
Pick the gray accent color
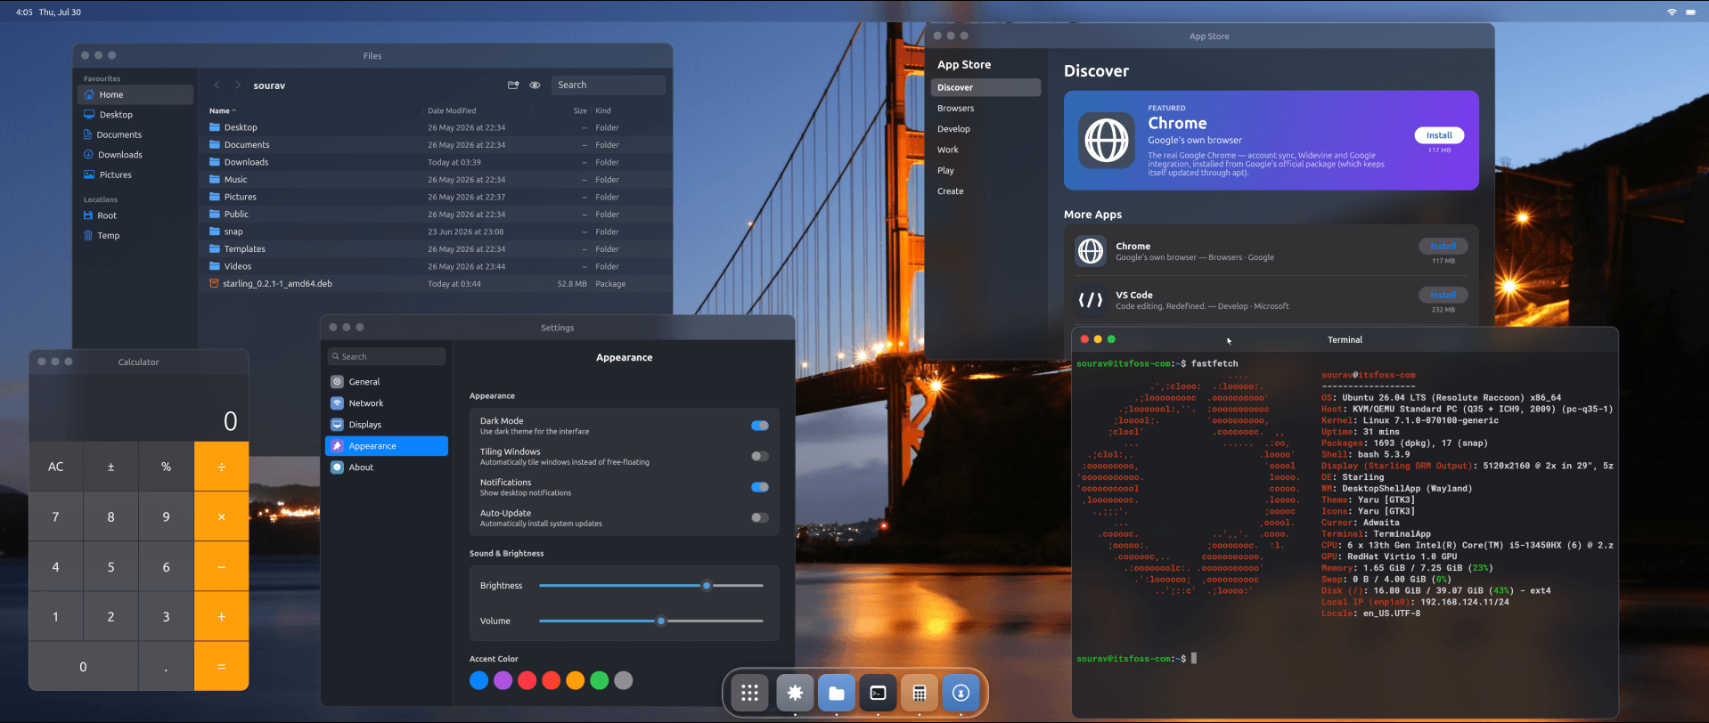624,680
